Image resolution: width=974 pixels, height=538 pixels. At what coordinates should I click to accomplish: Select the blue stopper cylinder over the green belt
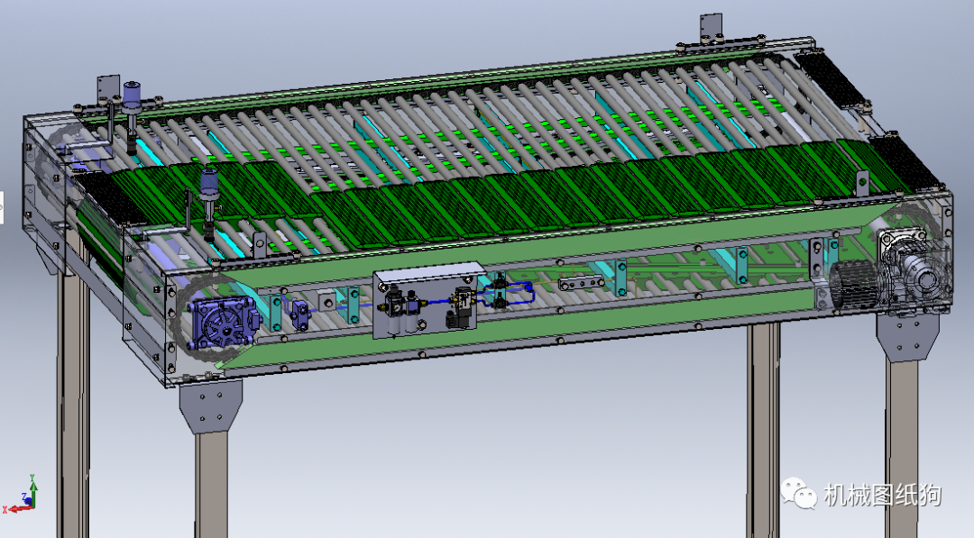pyautogui.click(x=208, y=204)
